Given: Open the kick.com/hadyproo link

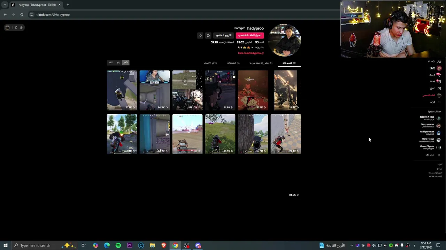Looking at the screenshot, I should 251,53.
